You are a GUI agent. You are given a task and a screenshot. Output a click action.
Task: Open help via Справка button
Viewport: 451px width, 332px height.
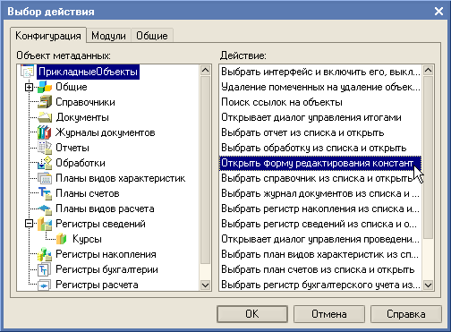406,314
